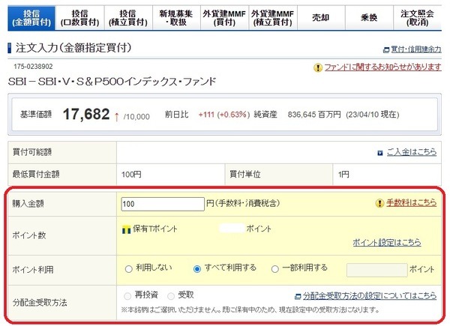Click window icon beside 分配金受取方法の設定 link
This screenshot has height=326, width=450.
298,296
